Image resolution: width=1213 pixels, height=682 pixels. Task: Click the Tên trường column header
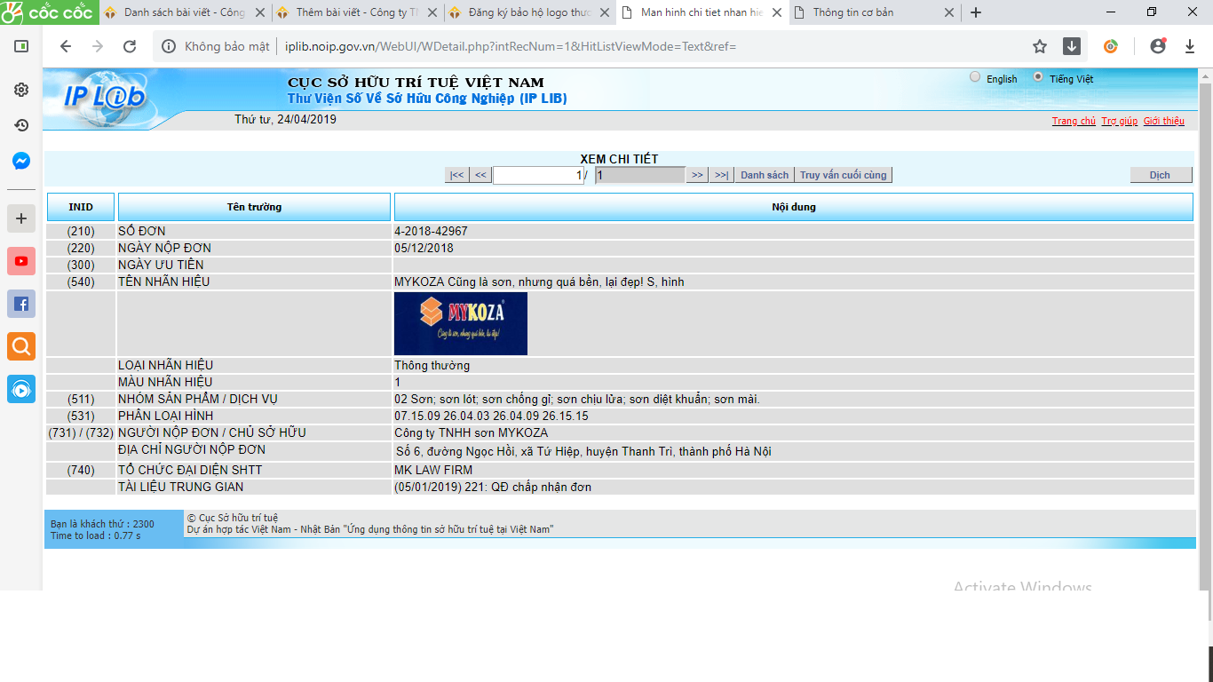tap(254, 207)
